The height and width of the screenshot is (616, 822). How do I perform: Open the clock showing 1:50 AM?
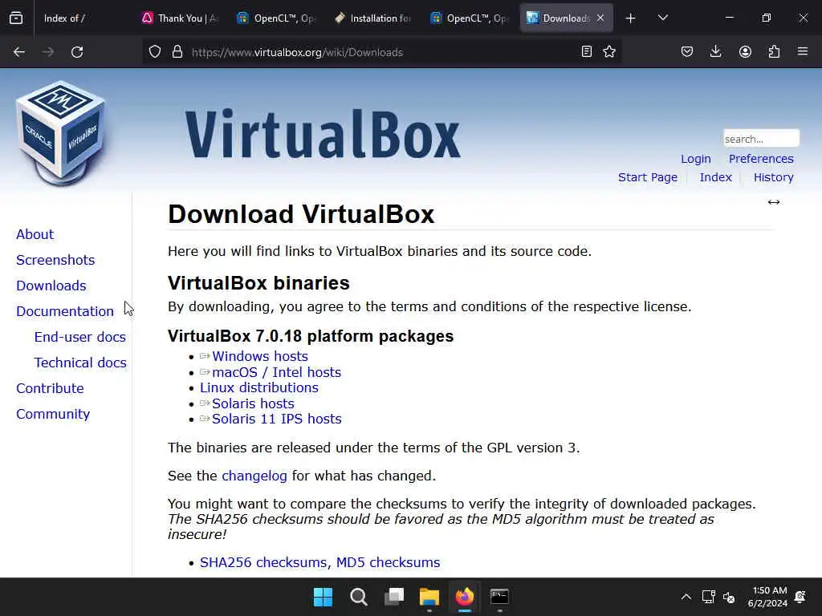(767, 597)
